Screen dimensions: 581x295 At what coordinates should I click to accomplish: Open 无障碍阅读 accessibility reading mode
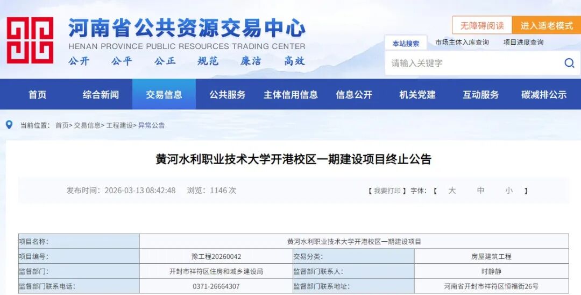[481, 25]
